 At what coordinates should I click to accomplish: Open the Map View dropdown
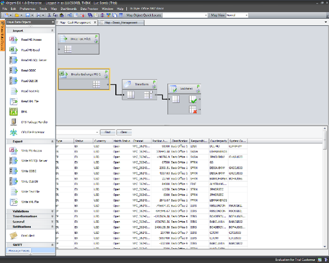click(x=246, y=15)
